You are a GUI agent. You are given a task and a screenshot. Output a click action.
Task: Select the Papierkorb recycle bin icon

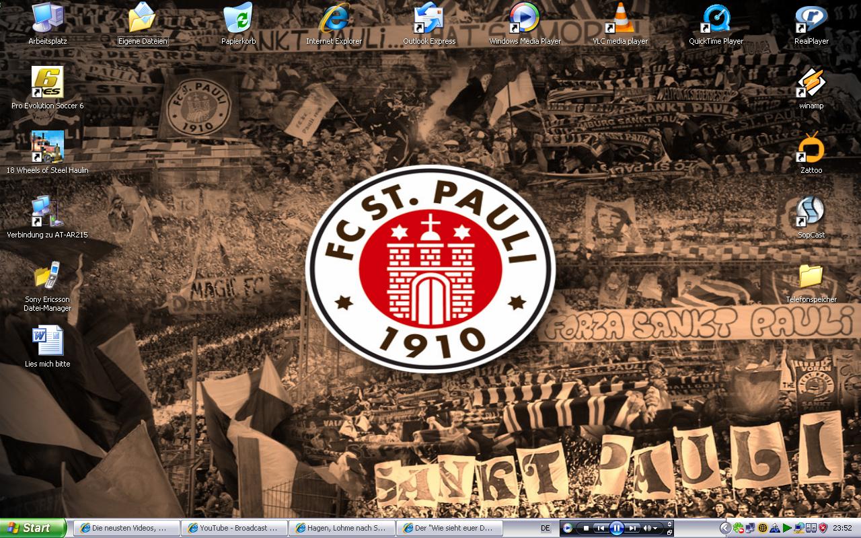coord(238,23)
